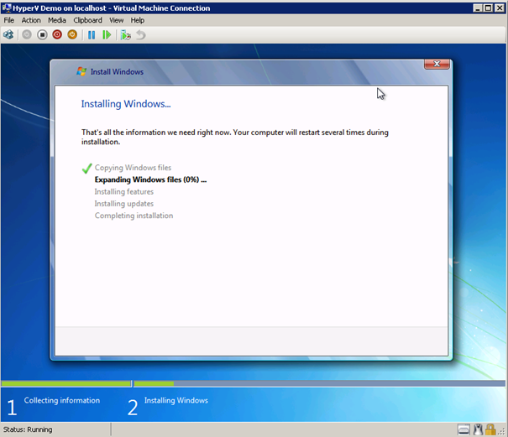This screenshot has height=437, width=508.
Task: Reset the virtual machine with green play icon
Action: pos(107,34)
